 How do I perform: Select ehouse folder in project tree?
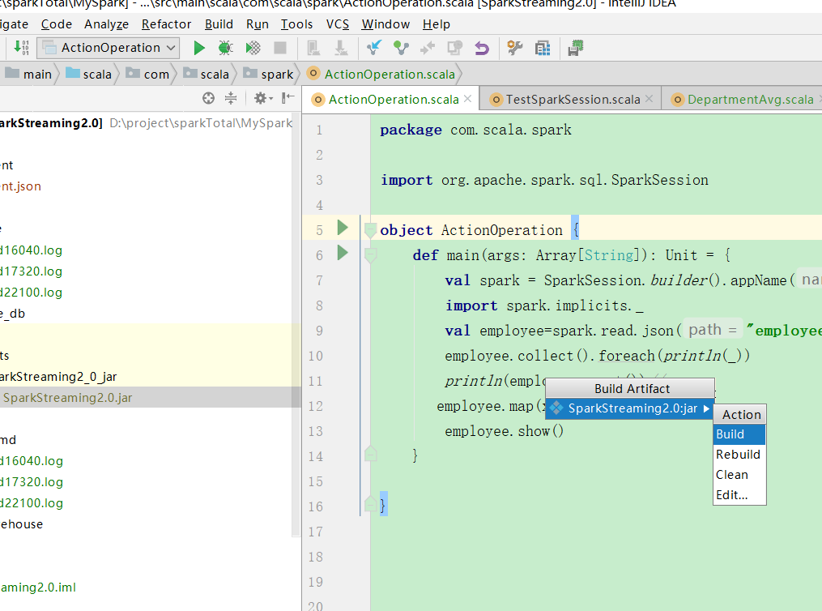pyautogui.click(x=22, y=524)
